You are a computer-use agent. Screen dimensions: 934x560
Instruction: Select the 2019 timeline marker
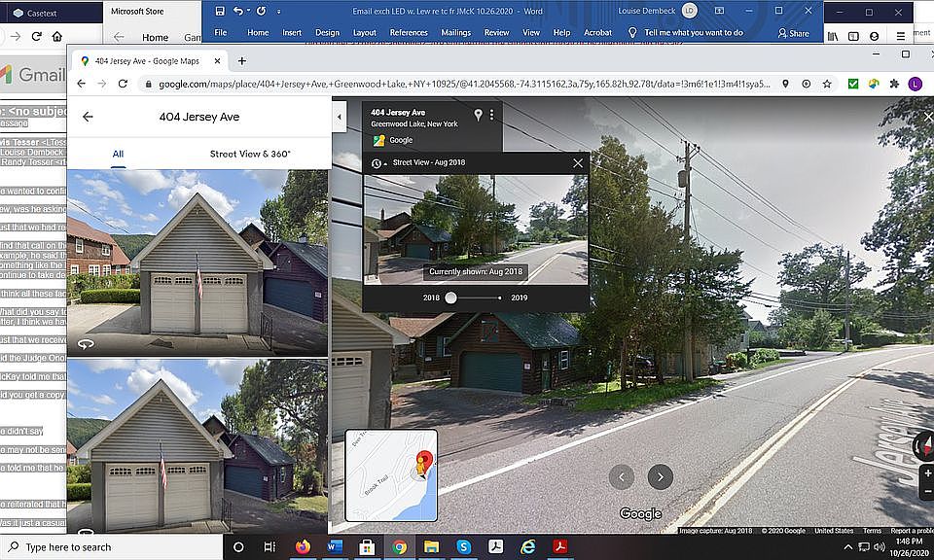click(499, 297)
